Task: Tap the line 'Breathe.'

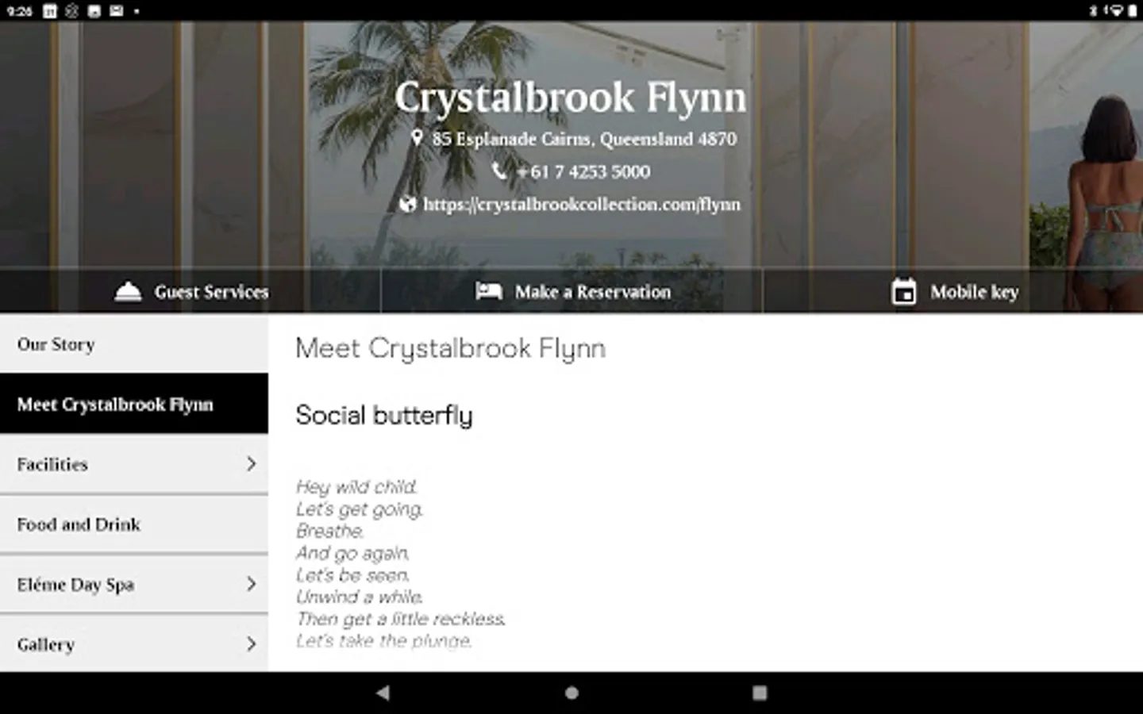Action: tap(330, 531)
